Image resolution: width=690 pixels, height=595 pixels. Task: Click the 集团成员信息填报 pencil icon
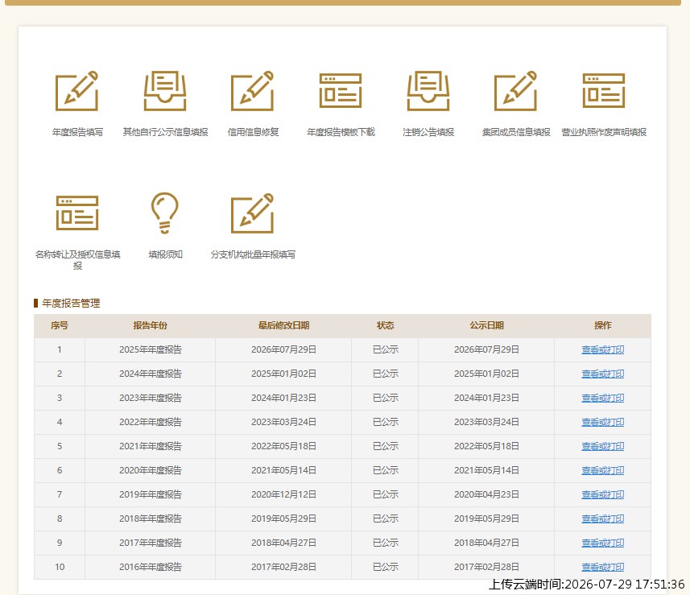(x=516, y=91)
